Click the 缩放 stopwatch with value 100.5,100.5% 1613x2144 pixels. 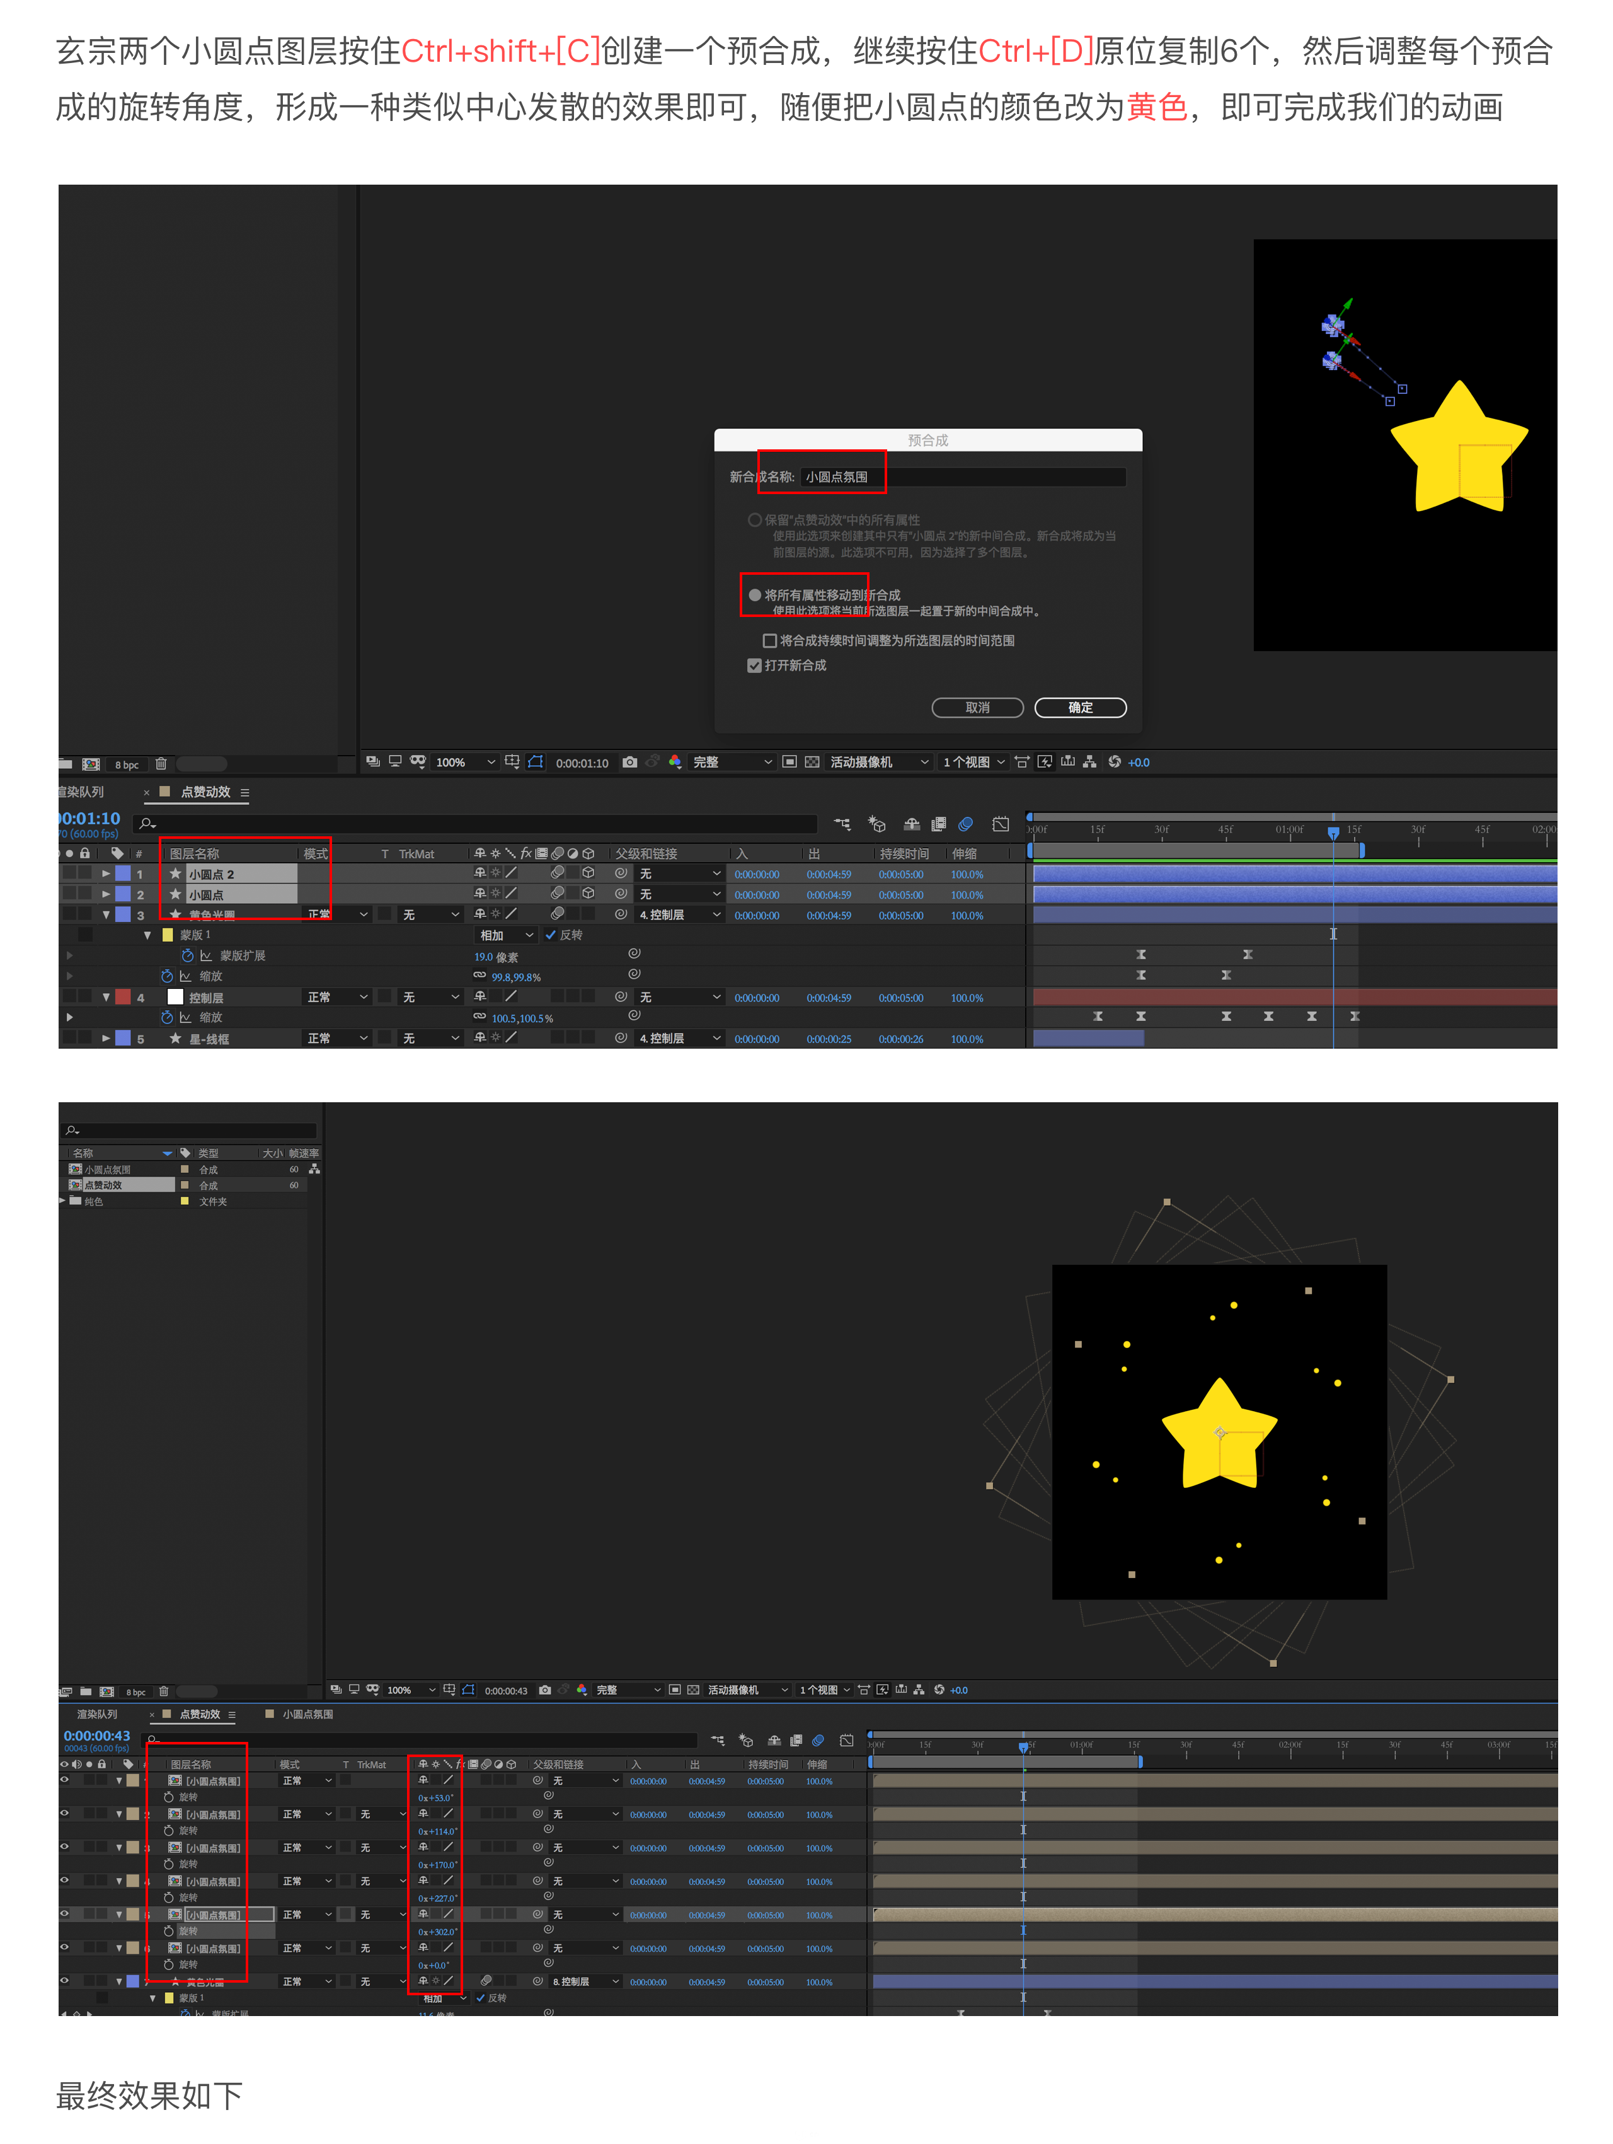[x=166, y=1017]
